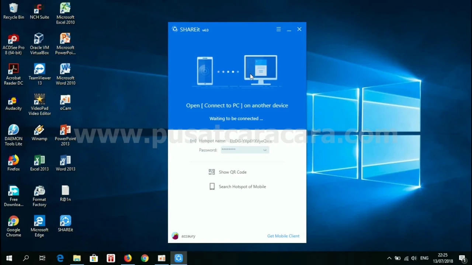Select the Microsoft Edge desktop icon
This screenshot has width=472, height=265.
pyautogui.click(x=39, y=226)
